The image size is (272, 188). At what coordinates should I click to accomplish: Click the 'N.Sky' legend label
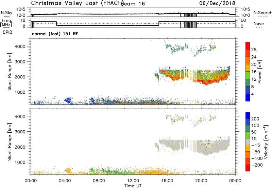pyautogui.click(x=6, y=13)
